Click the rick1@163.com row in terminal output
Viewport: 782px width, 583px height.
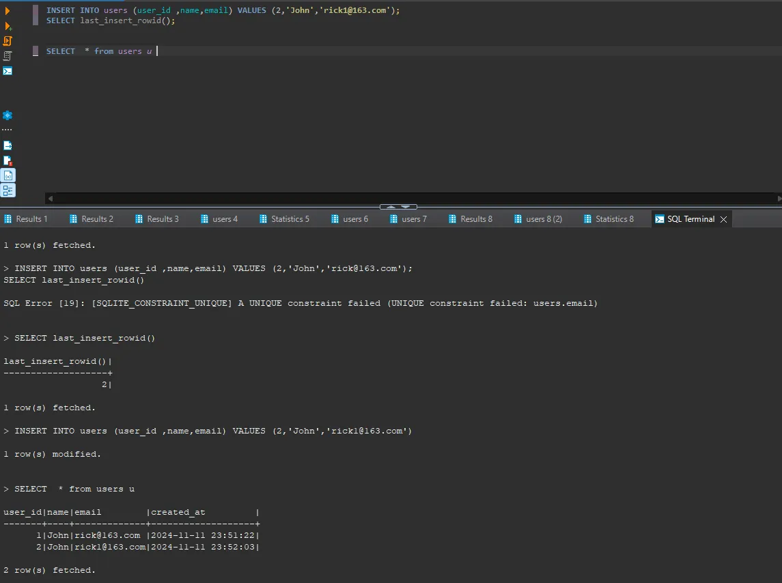click(x=132, y=547)
